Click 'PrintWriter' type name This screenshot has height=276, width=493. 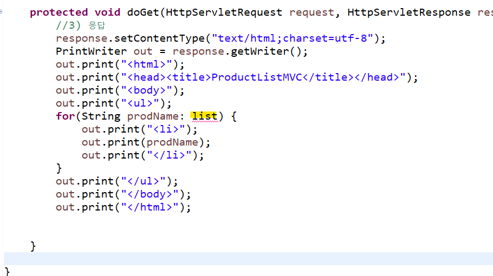coord(91,51)
